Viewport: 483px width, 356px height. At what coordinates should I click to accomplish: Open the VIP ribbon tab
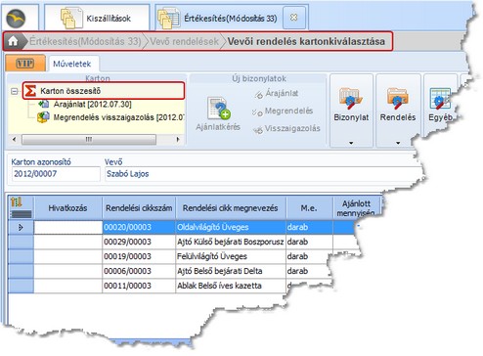coord(25,63)
